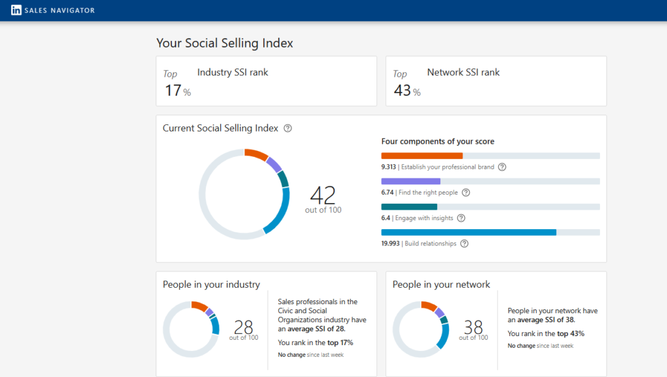
Task: Click the 6.4 Engage with insights label
Action: coord(418,218)
